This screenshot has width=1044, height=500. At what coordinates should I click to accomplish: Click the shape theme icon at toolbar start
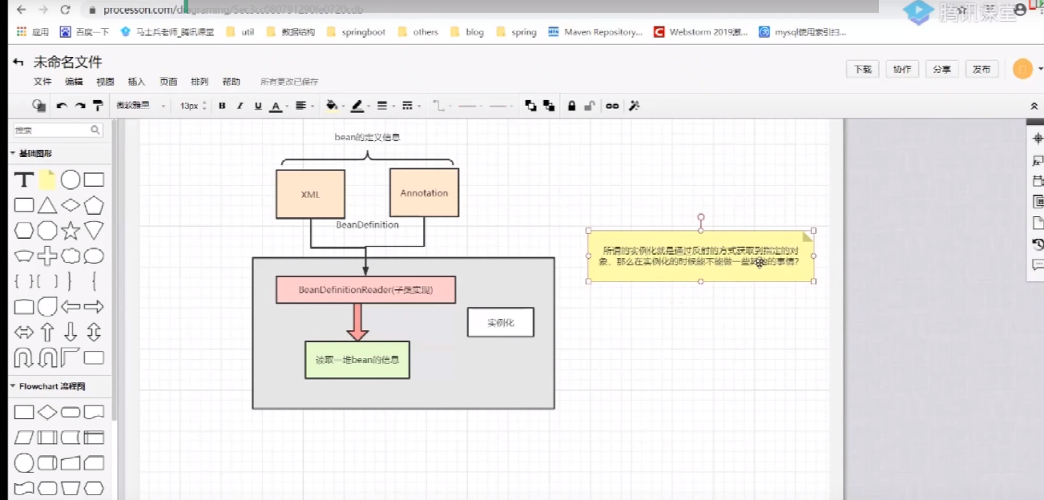coord(38,105)
